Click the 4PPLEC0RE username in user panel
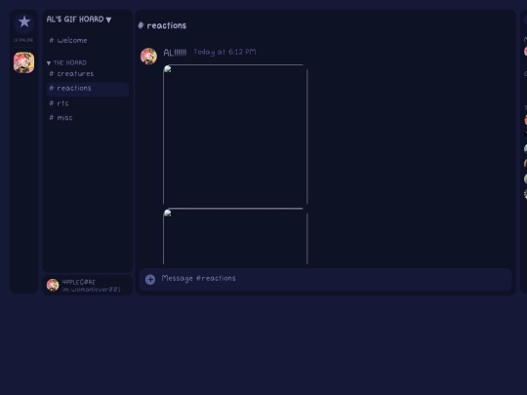 tap(79, 282)
